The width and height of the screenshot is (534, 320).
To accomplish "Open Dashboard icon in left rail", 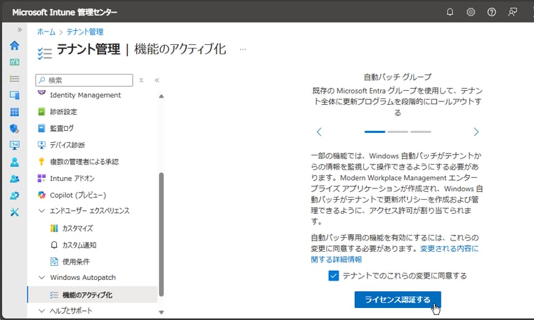I will click(14, 62).
